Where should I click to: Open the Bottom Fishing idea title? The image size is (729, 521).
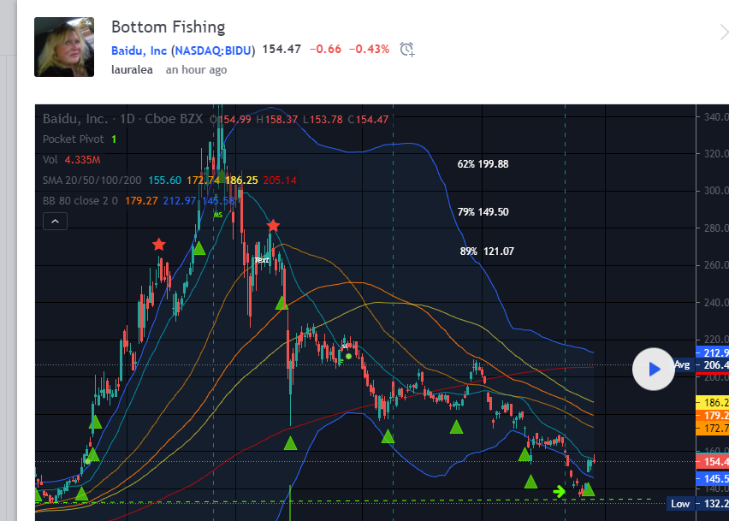point(168,27)
